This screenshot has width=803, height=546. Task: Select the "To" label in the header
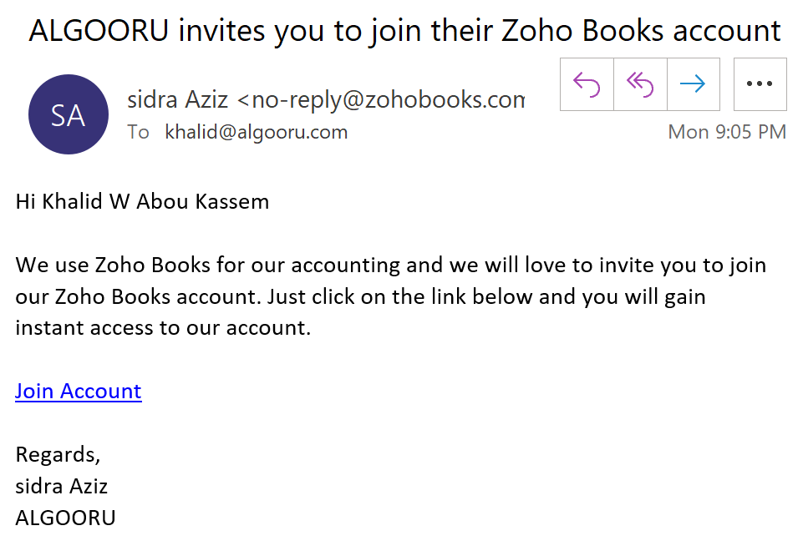pos(138,132)
